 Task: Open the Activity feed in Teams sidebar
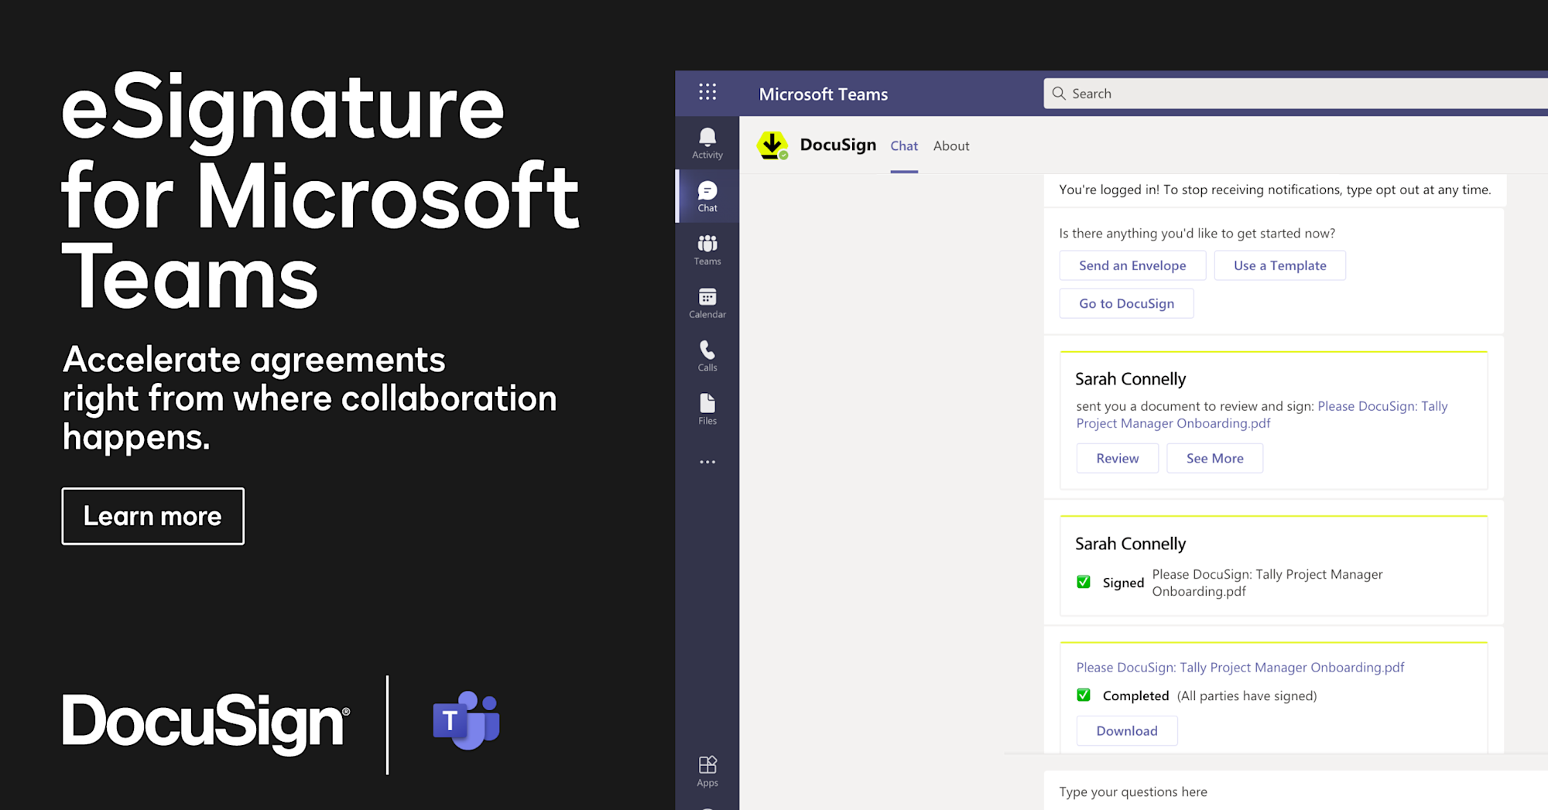[707, 143]
